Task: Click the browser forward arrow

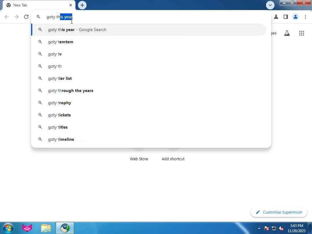Action: click(x=16, y=17)
